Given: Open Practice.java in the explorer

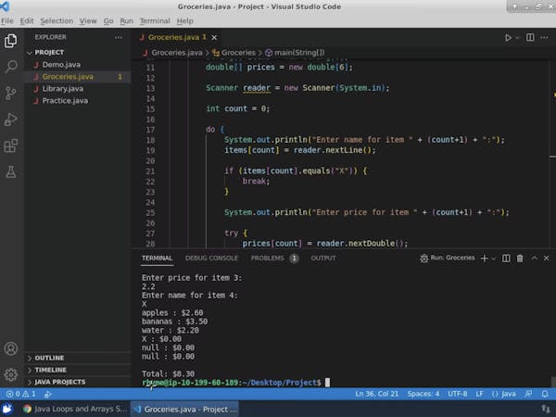Looking at the screenshot, I should (78, 101).
